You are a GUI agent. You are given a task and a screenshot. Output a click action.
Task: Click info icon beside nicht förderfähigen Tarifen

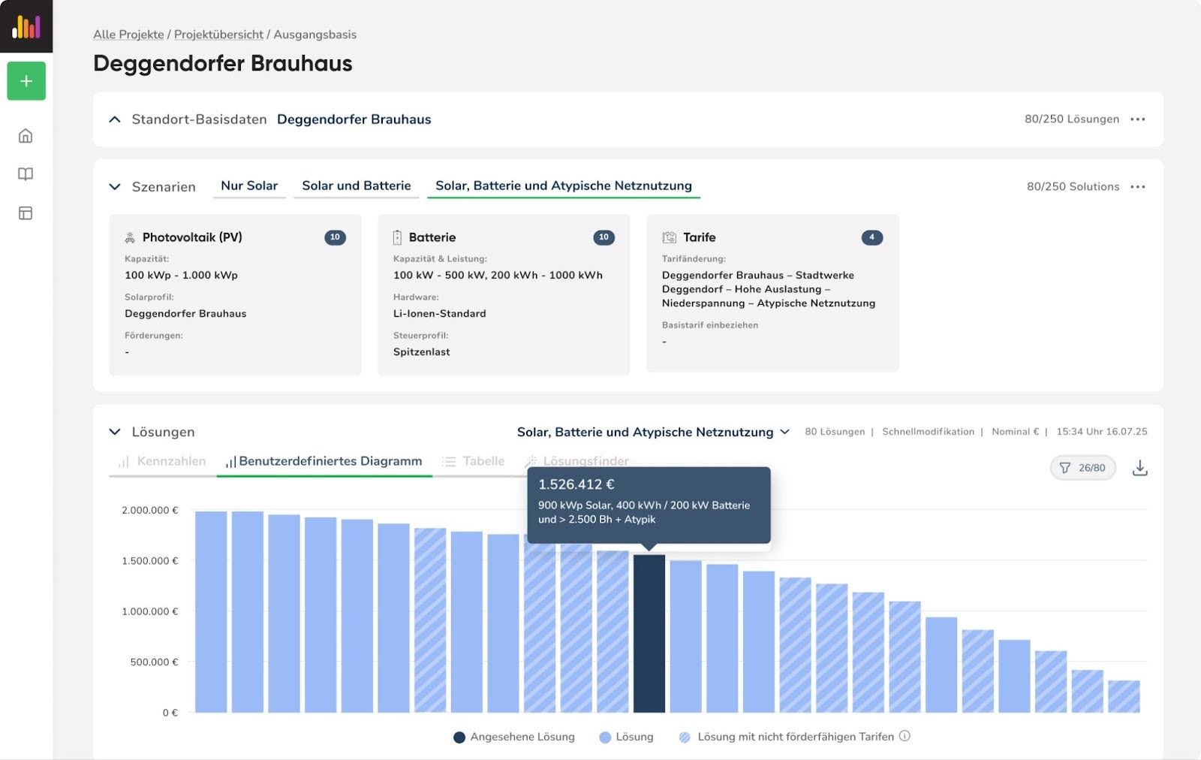(x=905, y=736)
